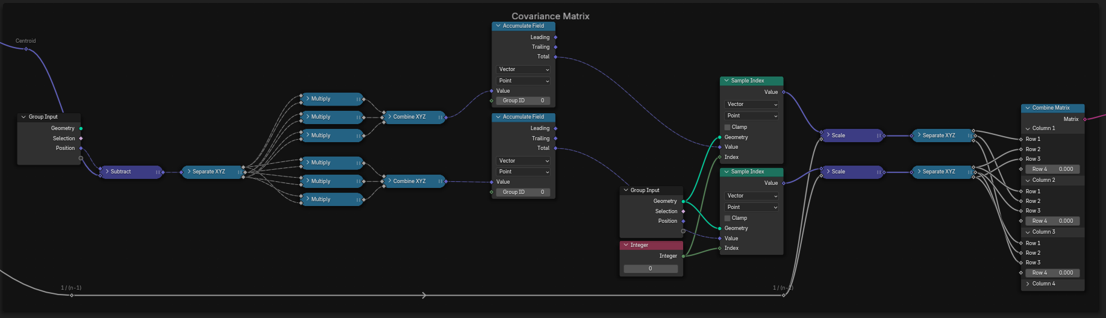Collapse the leftmost Group Input node
This screenshot has height=318, width=1106.
click(23, 117)
